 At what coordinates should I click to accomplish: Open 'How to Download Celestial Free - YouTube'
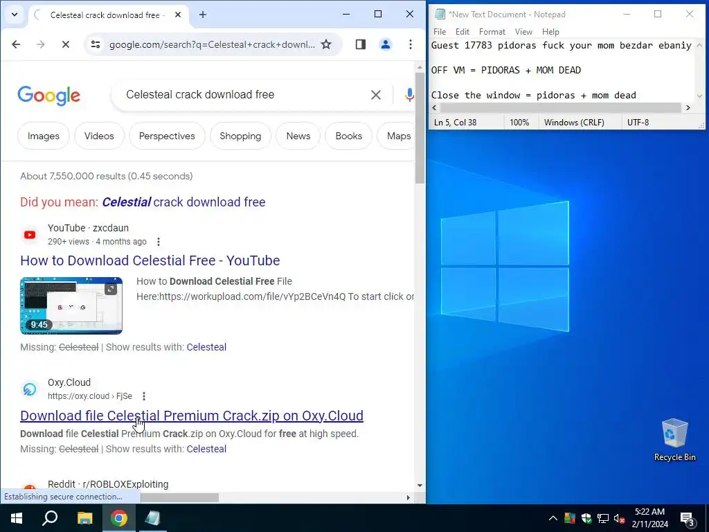pyautogui.click(x=150, y=260)
